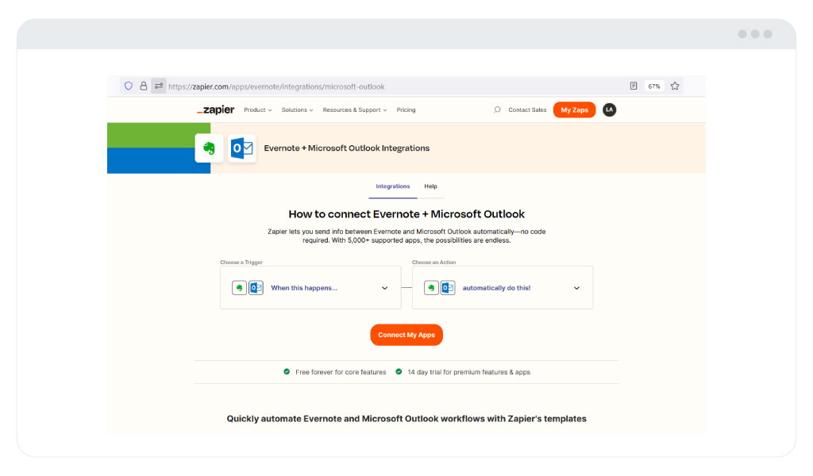Click green checkmark beside 'Free forever'
The image size is (813, 476).
(x=287, y=372)
